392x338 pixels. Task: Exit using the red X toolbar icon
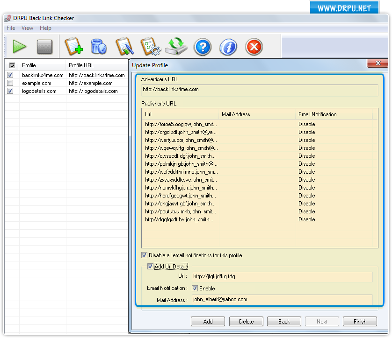point(254,47)
